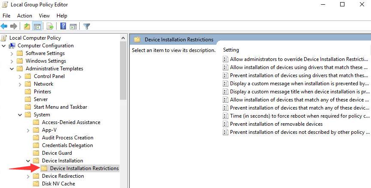371x188 pixels.
Task: Click the Export List toolbar icon
Action: 50,26
